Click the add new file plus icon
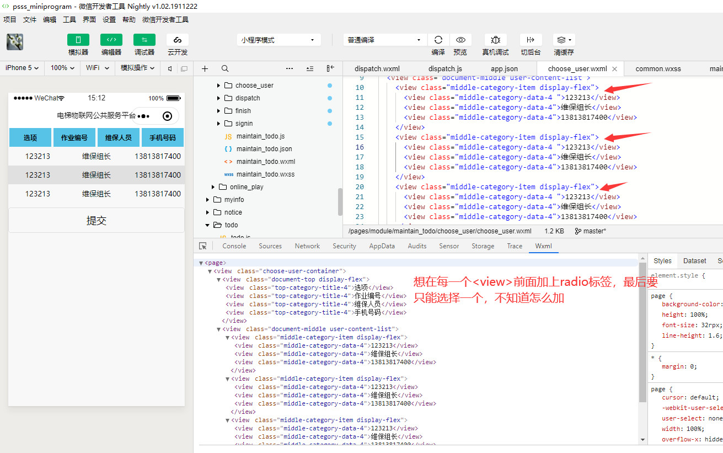Screen dimensions: 723x453 205,68
